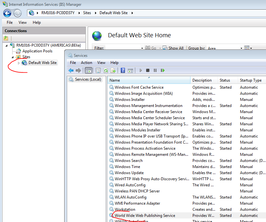Select the Workstation service row
266x222 pixels.
(x=187, y=209)
